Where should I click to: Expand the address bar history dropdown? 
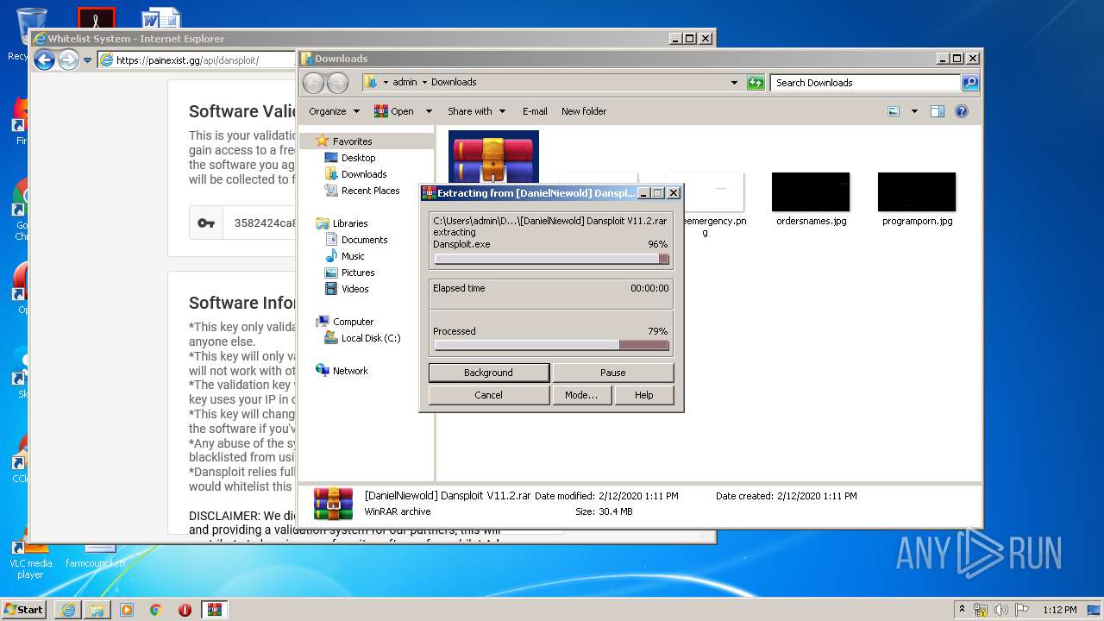[734, 83]
